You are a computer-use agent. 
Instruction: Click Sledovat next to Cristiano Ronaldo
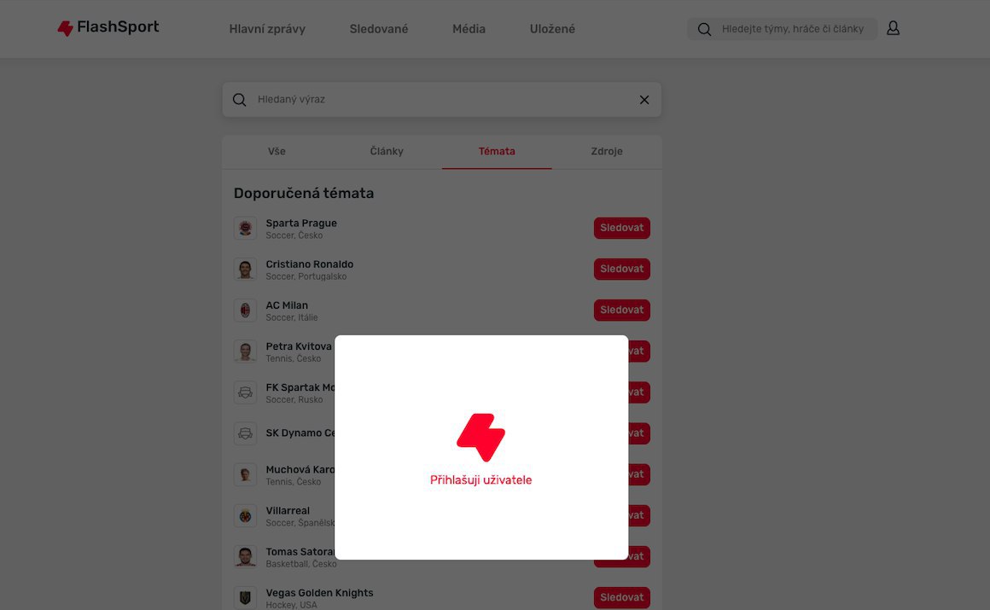[x=622, y=269]
